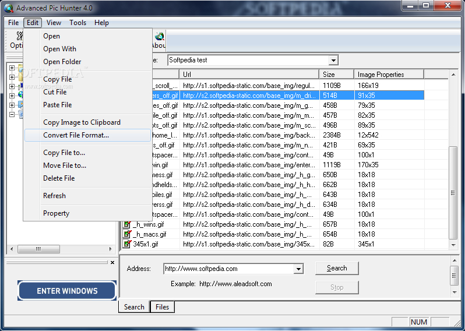The image size is (465, 331).
Task: Click the results list vertical scrollbar thumb
Action: (x=453, y=193)
